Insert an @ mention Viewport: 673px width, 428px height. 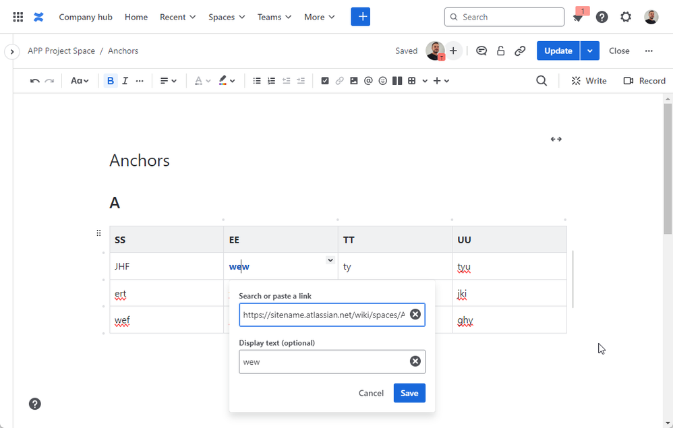[x=368, y=81]
